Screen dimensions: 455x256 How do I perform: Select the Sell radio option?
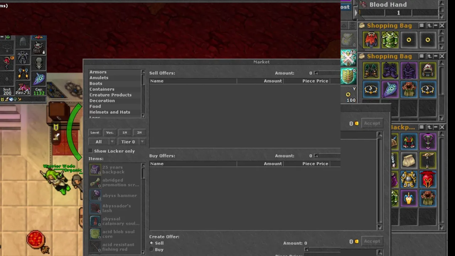[152, 243]
